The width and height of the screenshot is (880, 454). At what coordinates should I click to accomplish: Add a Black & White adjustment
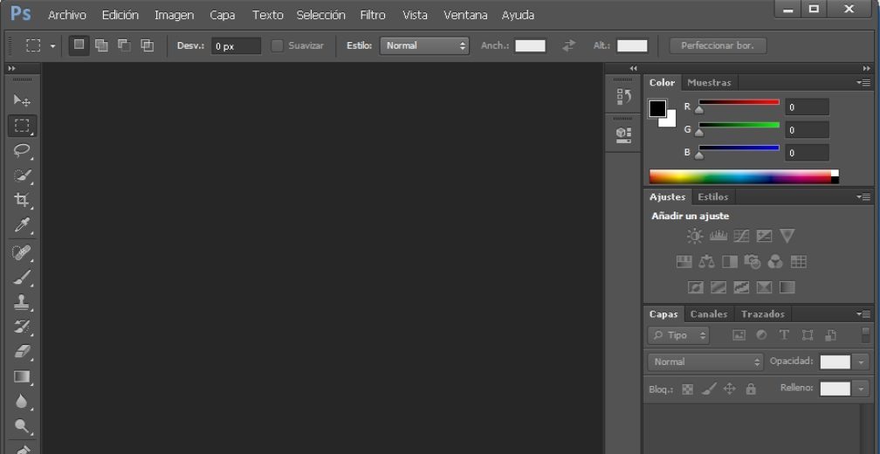[x=730, y=262]
